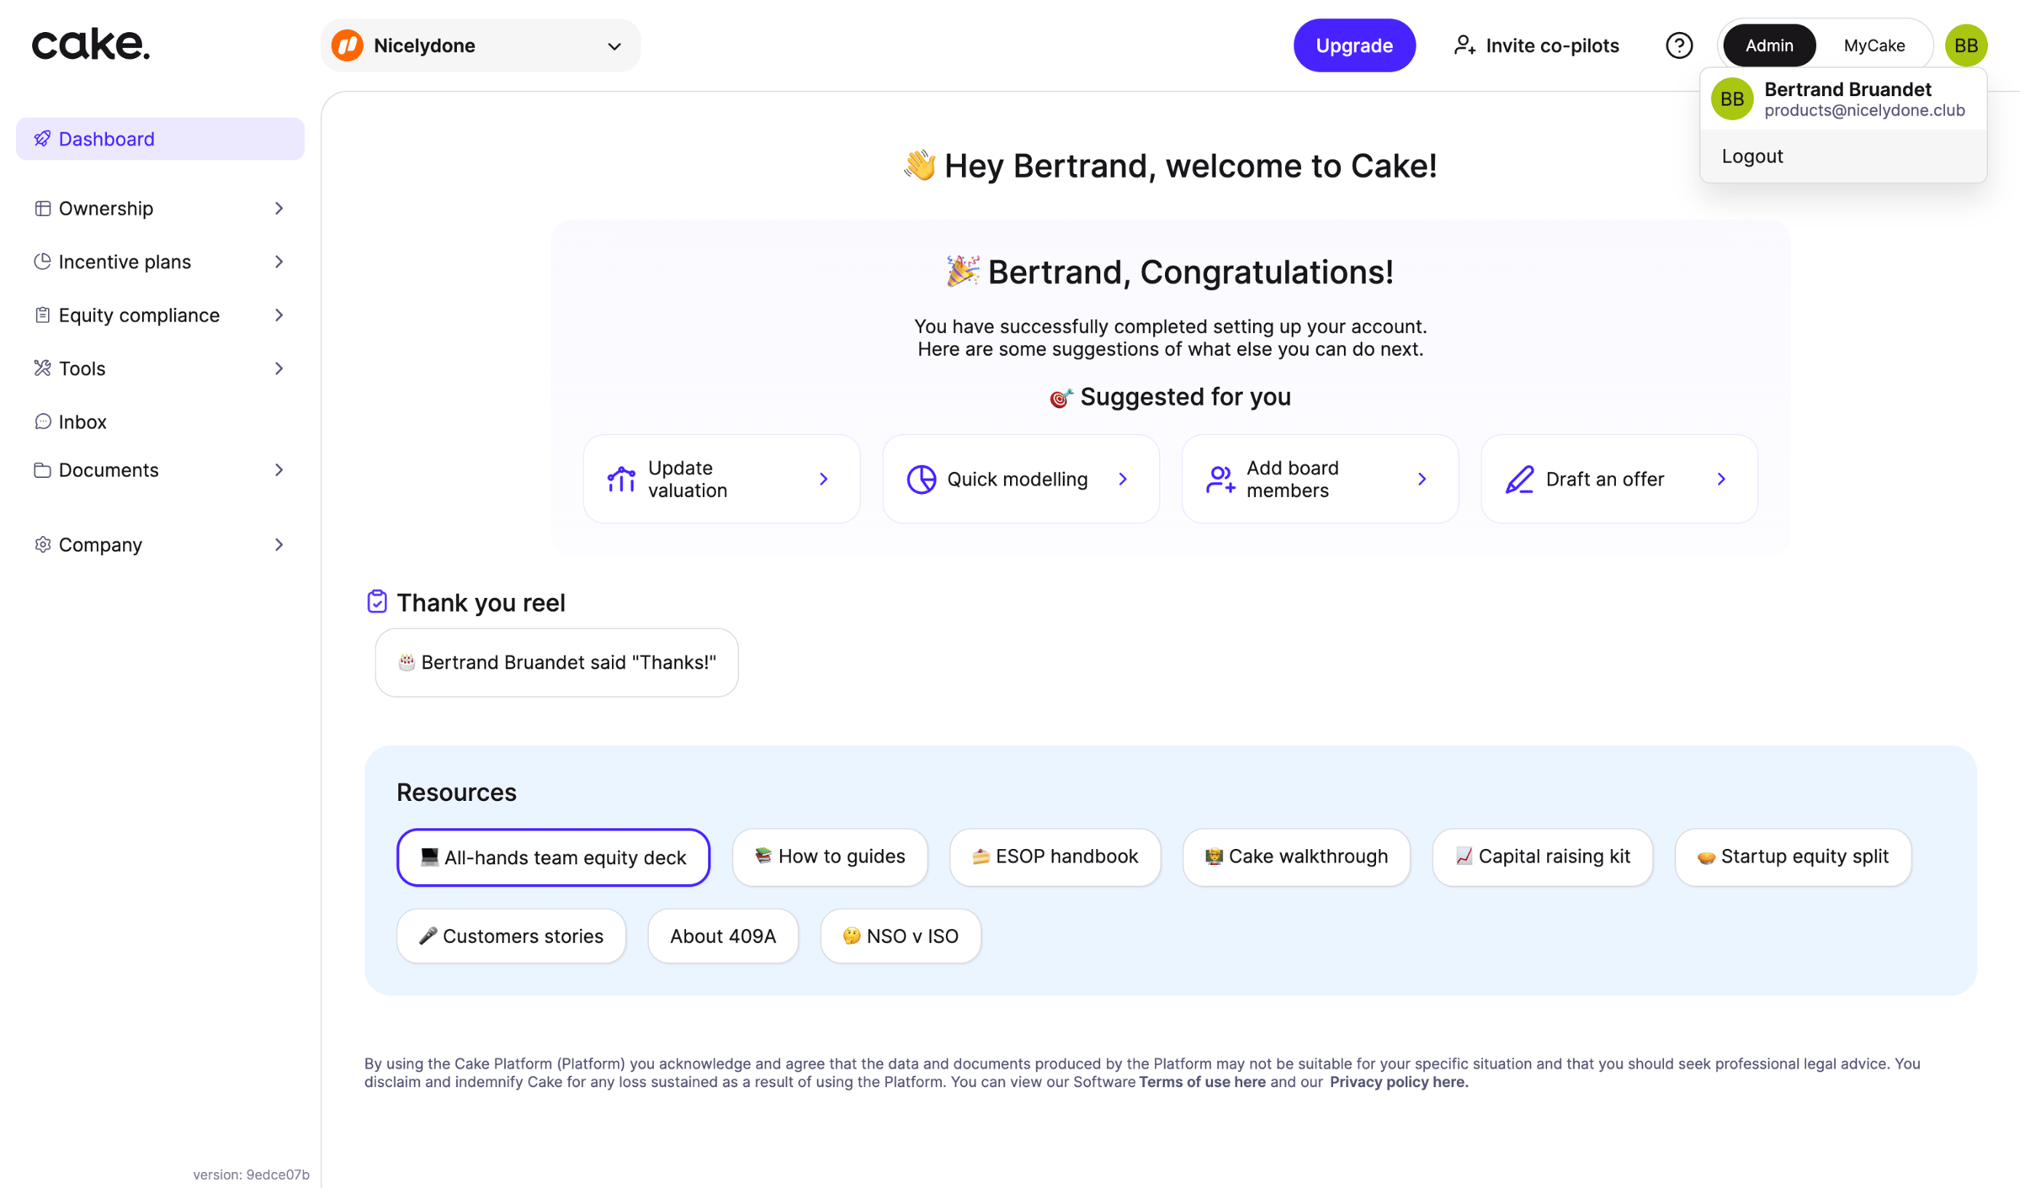Click the Quick modelling suggestion card
2020x1188 pixels.
pyautogui.click(x=1021, y=479)
